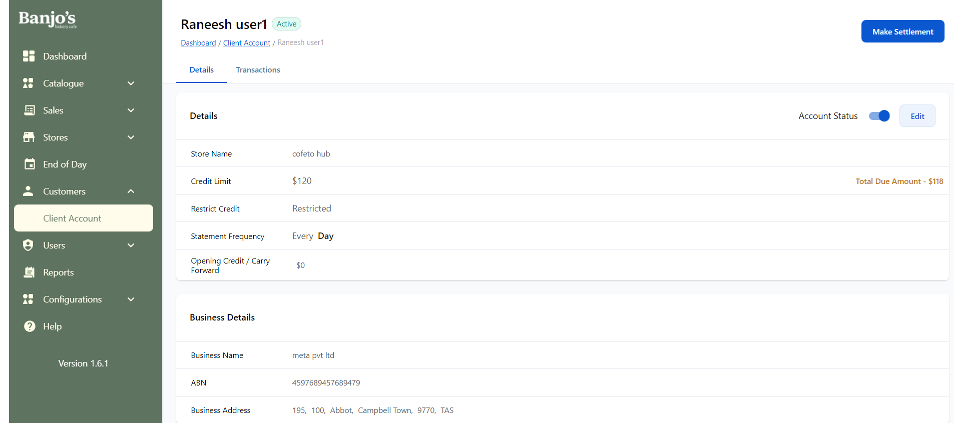This screenshot has height=423, width=954.
Task: Collapse the Customers menu chevron
Action: coord(131,191)
